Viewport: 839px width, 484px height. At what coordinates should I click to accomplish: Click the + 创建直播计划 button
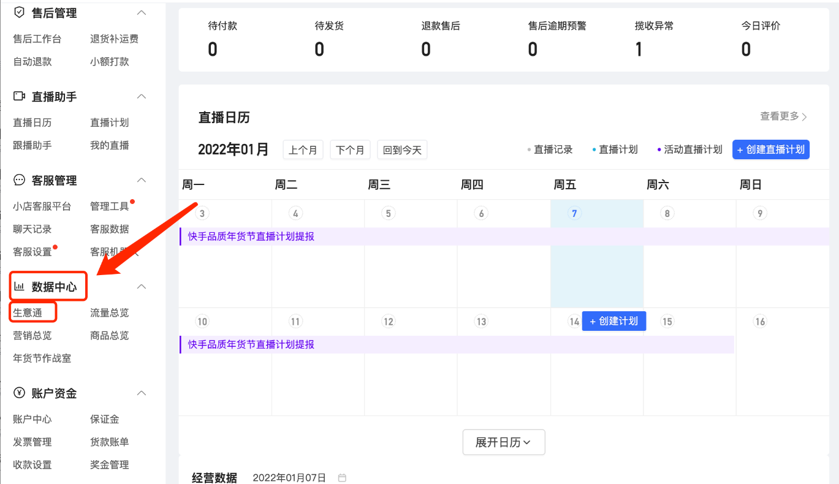[771, 149]
